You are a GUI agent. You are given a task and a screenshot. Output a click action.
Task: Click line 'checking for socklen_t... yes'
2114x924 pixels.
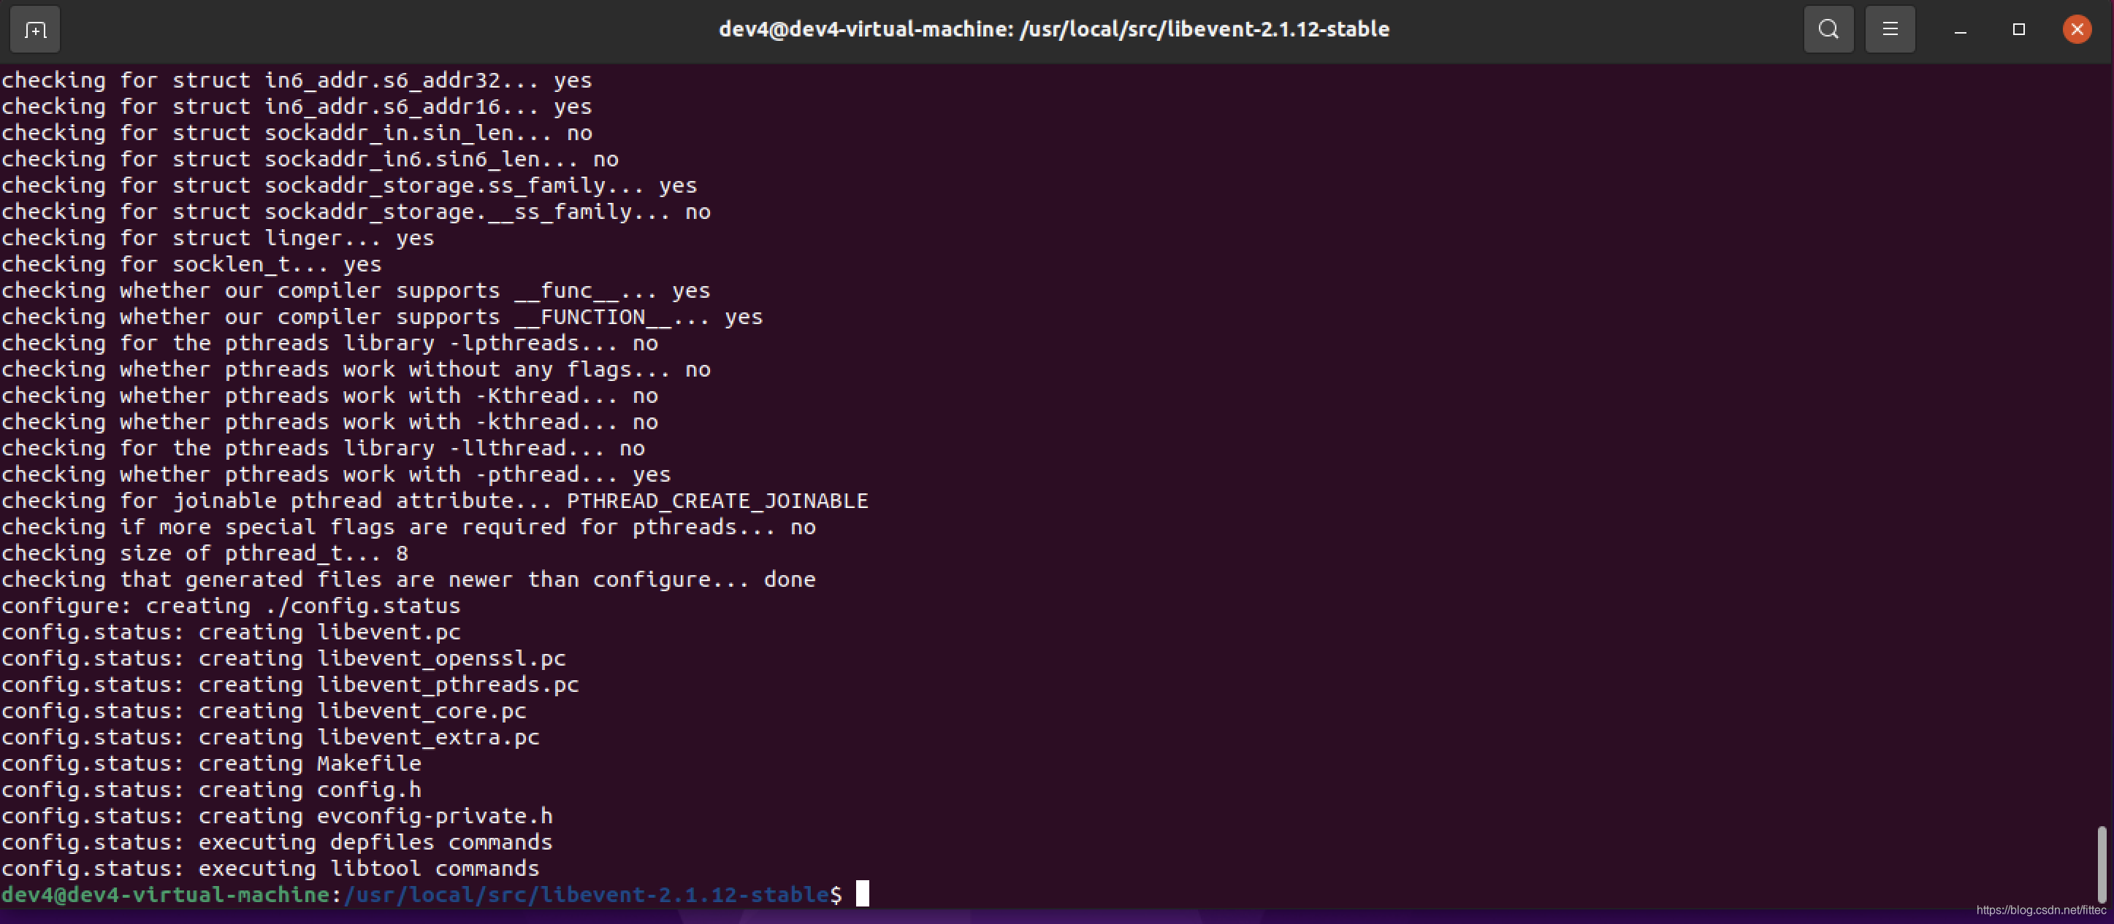[x=191, y=265]
